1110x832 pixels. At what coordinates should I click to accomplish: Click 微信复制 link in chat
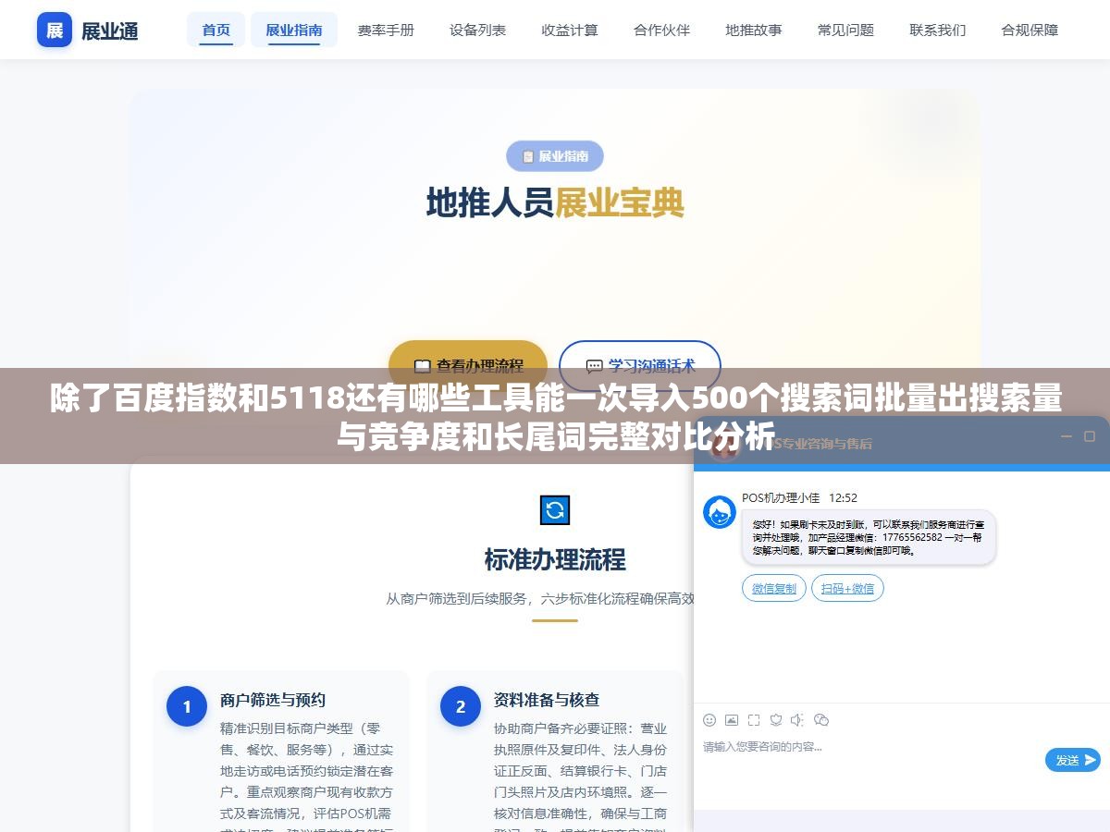pyautogui.click(x=774, y=588)
